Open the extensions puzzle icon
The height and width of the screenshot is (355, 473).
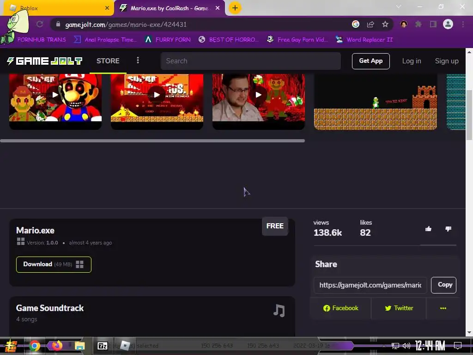(x=418, y=24)
